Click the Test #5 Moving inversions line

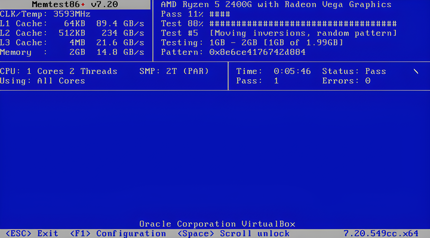pos(279,33)
